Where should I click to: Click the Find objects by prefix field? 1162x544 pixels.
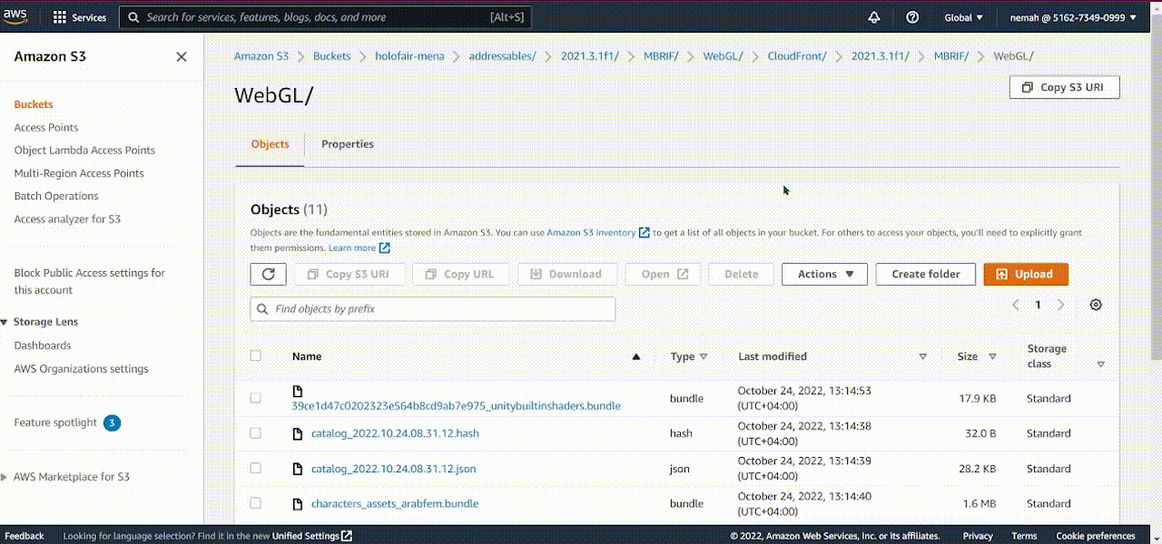click(x=433, y=309)
